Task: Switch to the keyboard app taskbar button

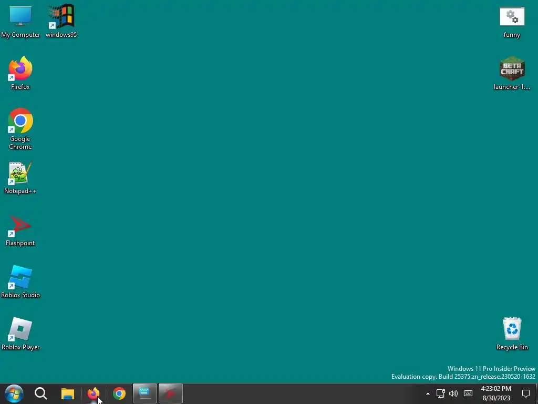Action: 145,393
